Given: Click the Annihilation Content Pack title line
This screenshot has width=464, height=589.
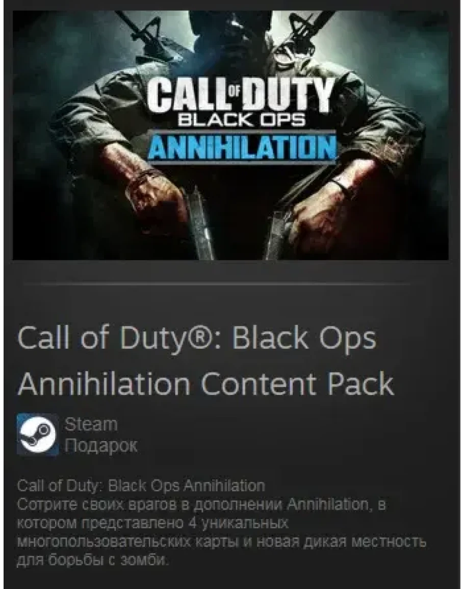Looking at the screenshot, I should tap(205, 385).
